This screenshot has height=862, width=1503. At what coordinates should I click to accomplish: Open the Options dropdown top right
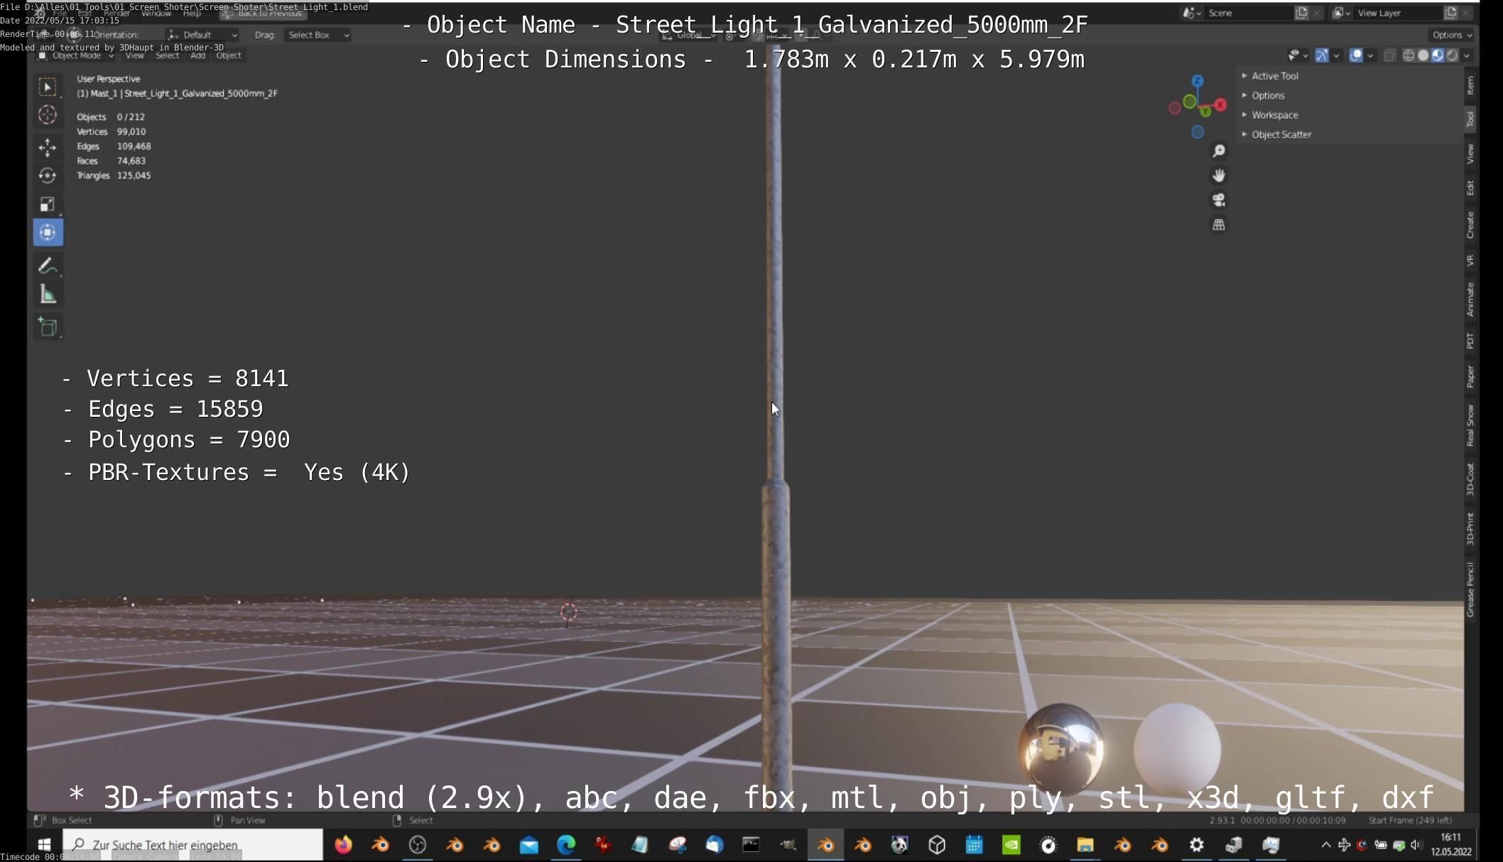coord(1451,35)
